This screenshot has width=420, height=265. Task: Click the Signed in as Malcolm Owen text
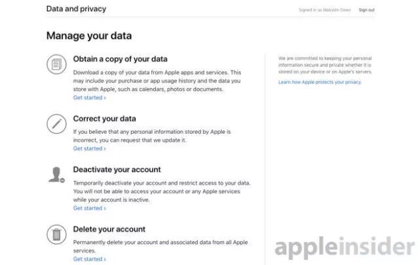326,10
